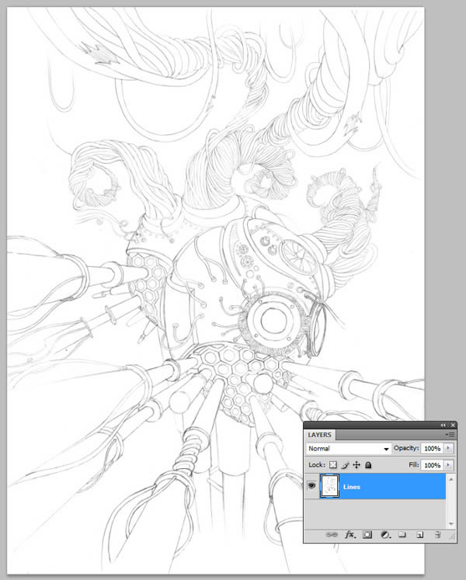This screenshot has height=580, width=466.
Task: Click the Opacity 100% field
Action: [433, 448]
